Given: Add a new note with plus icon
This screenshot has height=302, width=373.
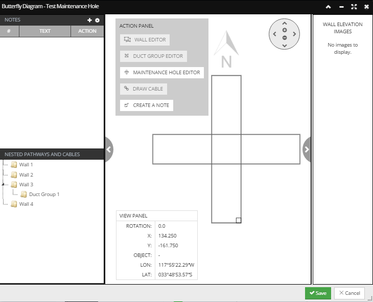Looking at the screenshot, I should click(x=89, y=20).
